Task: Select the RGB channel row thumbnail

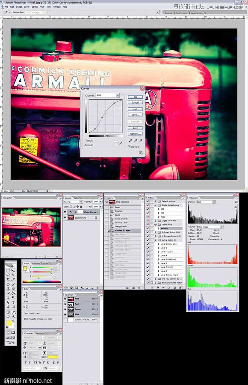Action: pos(71,299)
